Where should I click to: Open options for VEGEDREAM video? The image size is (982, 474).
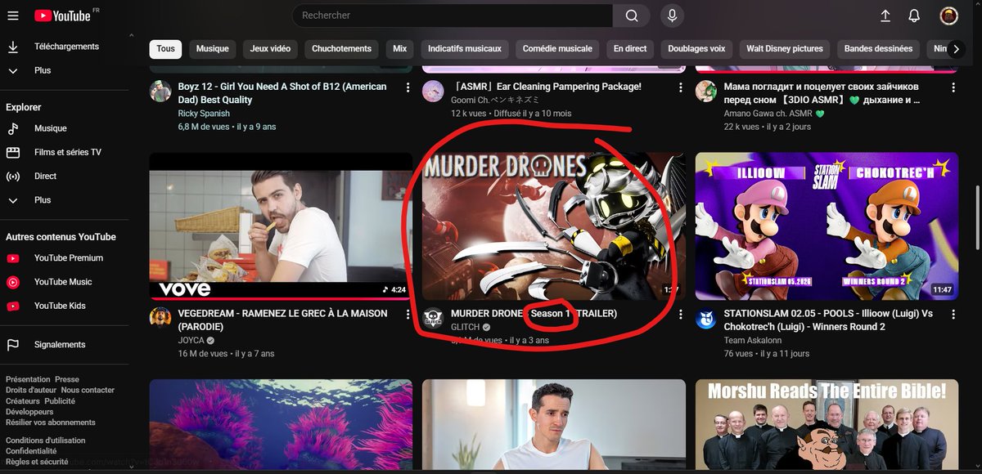408,315
